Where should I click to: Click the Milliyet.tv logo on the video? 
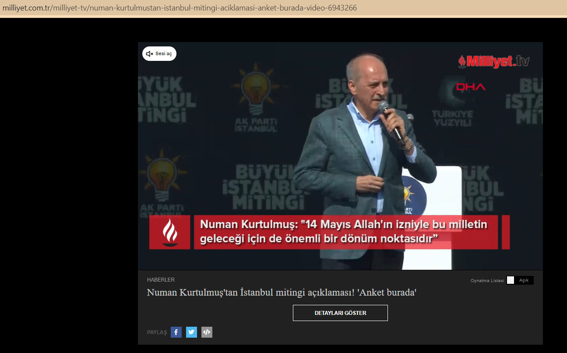click(493, 62)
